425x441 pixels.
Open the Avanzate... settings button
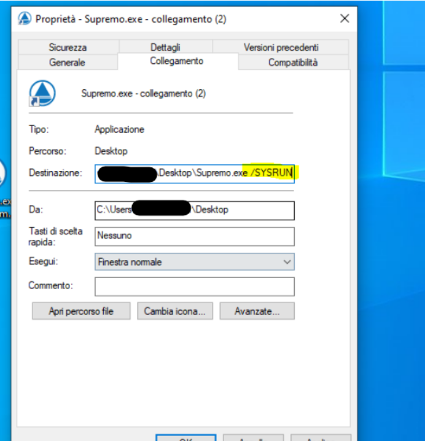click(257, 311)
